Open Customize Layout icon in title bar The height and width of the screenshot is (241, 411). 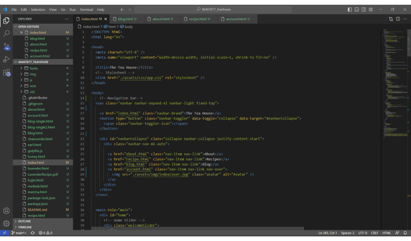(x=370, y=9)
